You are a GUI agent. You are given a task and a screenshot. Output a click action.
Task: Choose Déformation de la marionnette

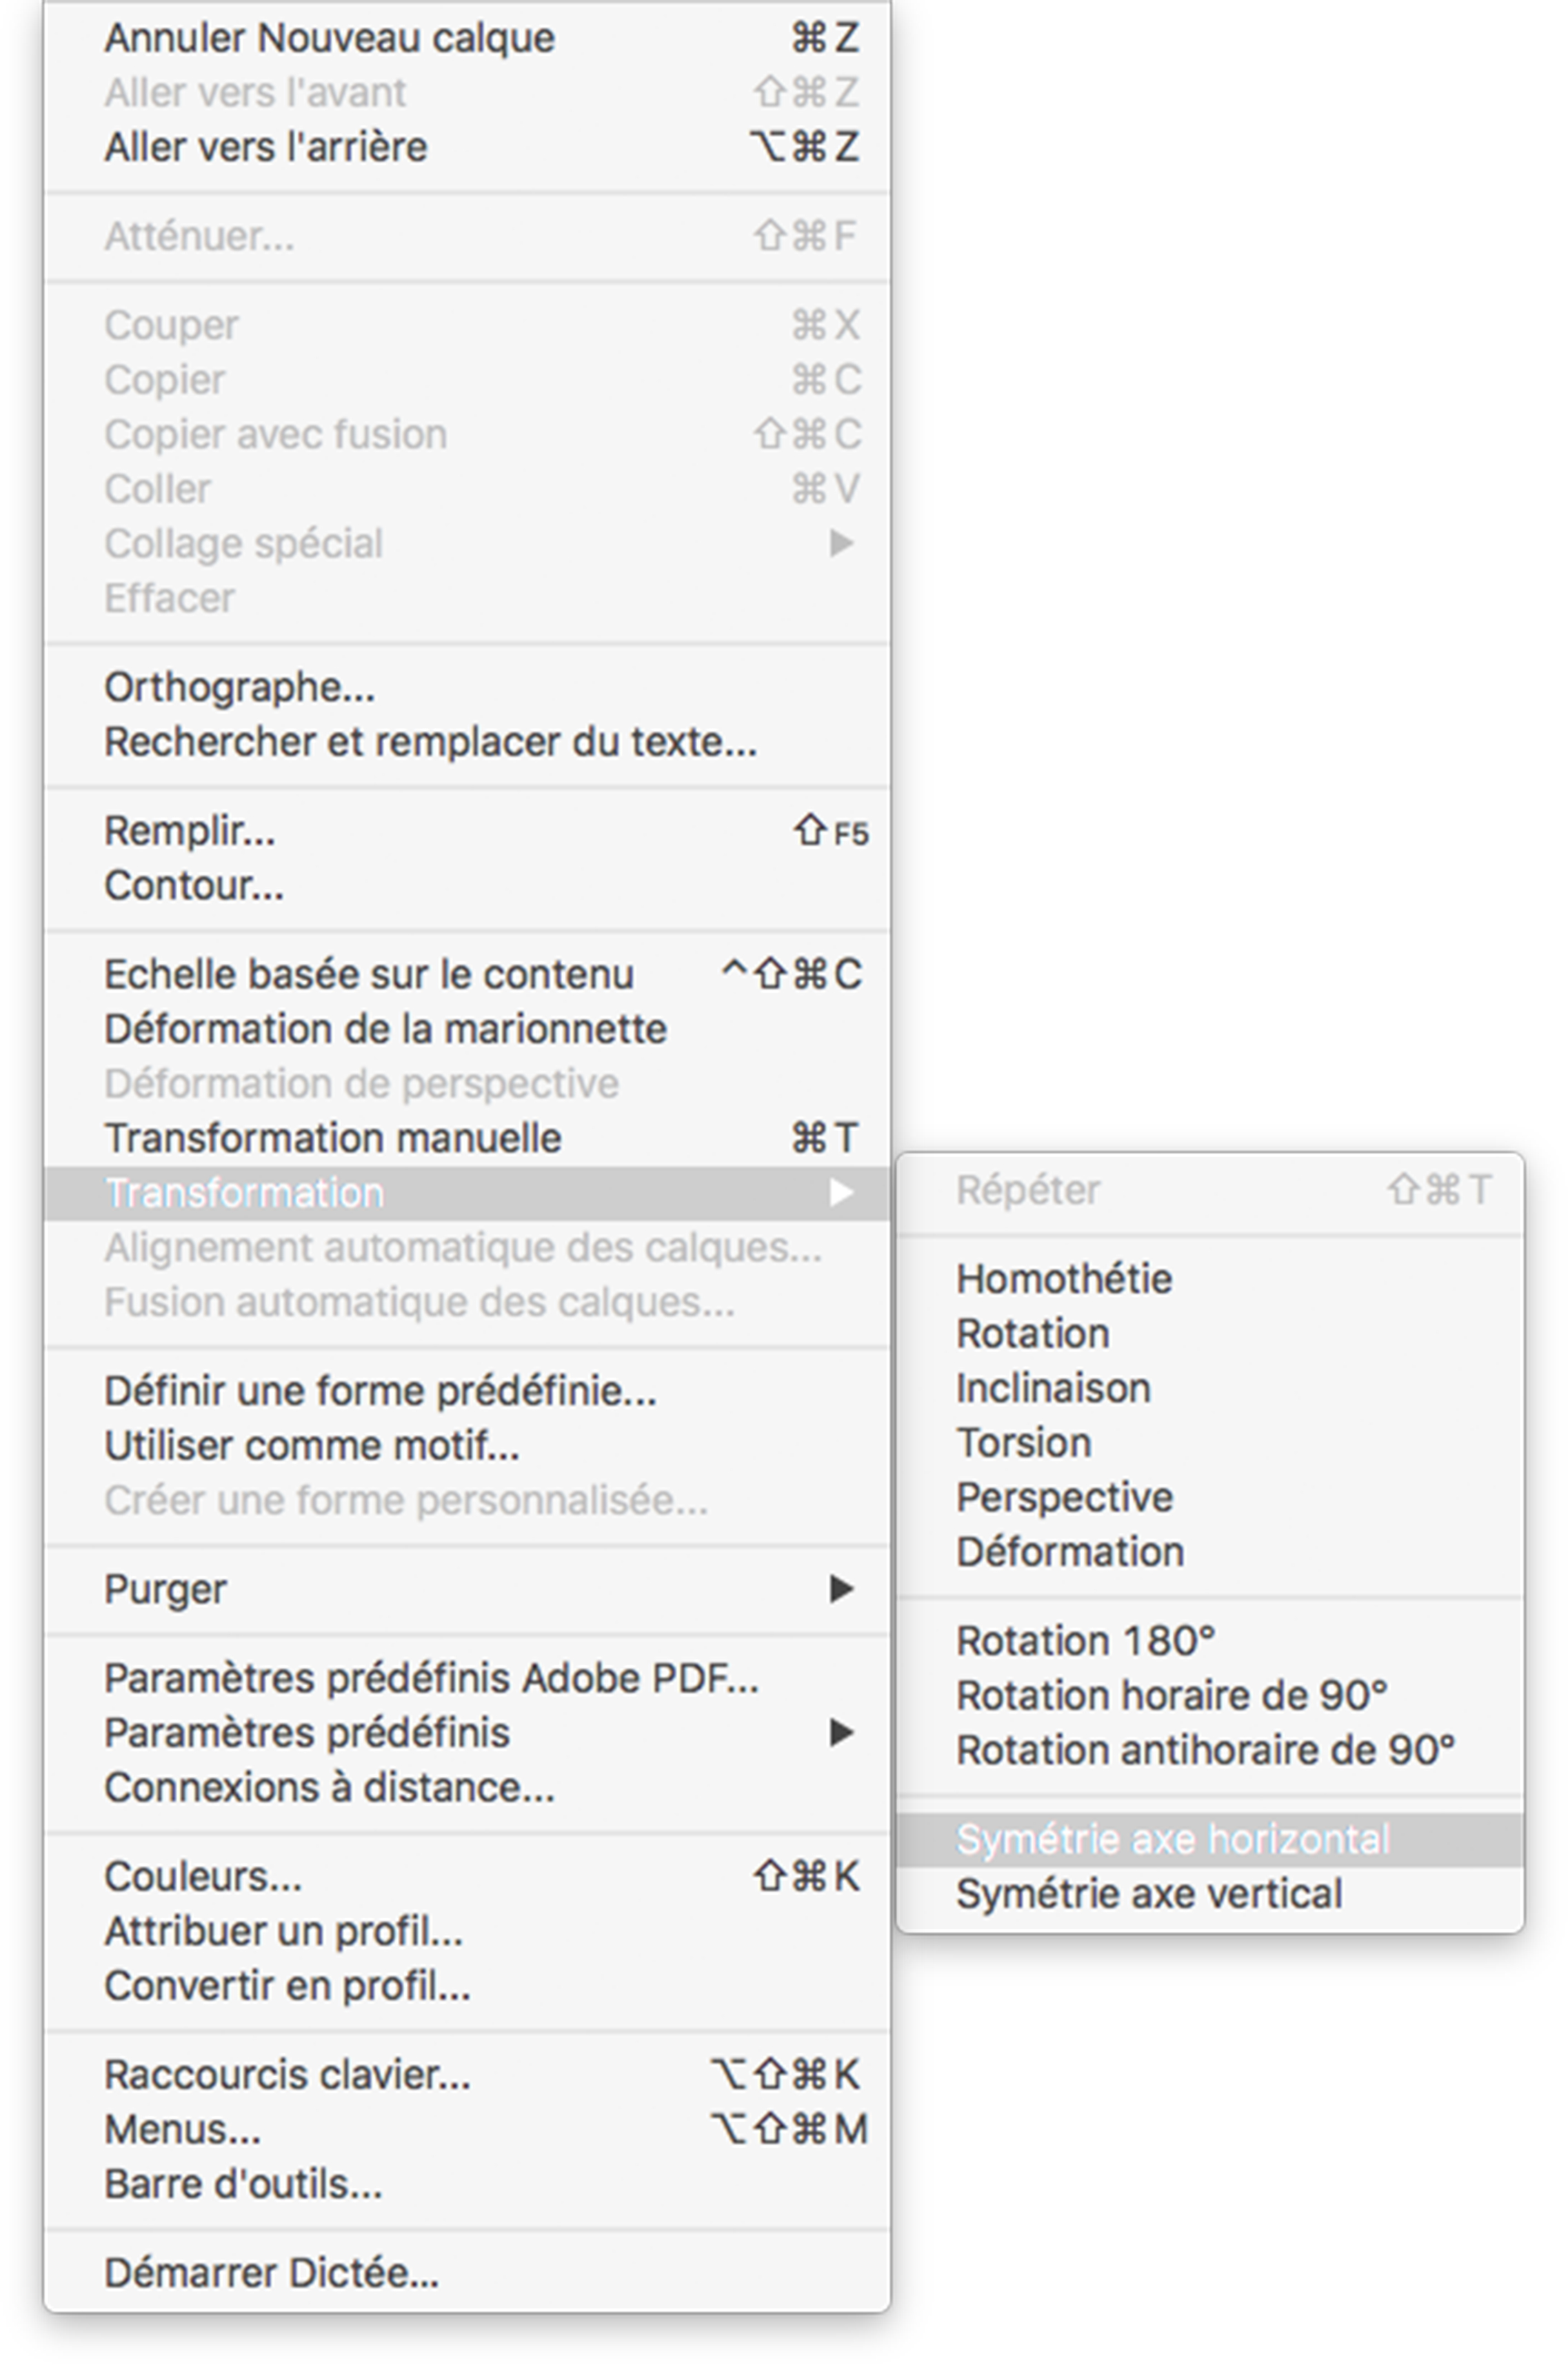point(385,1029)
